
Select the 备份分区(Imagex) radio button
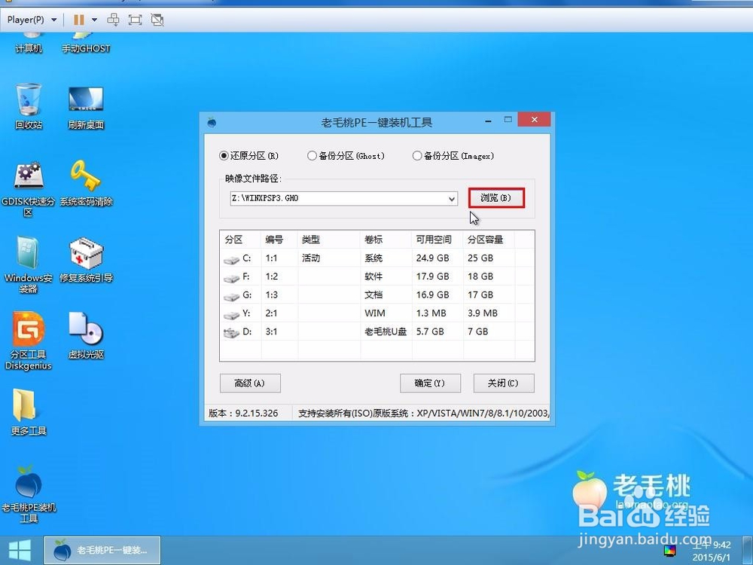pyautogui.click(x=416, y=156)
